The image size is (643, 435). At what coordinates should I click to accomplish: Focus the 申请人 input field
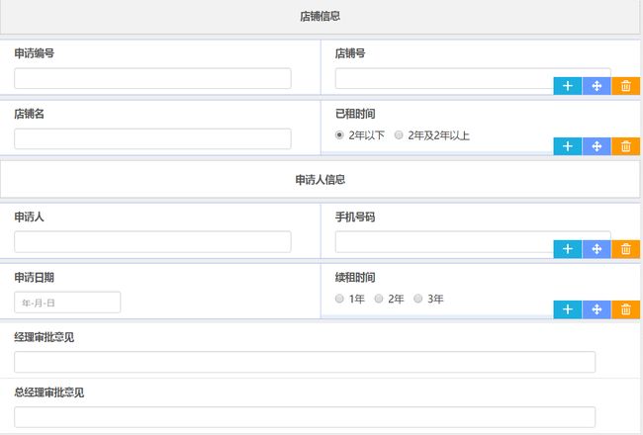click(x=152, y=242)
